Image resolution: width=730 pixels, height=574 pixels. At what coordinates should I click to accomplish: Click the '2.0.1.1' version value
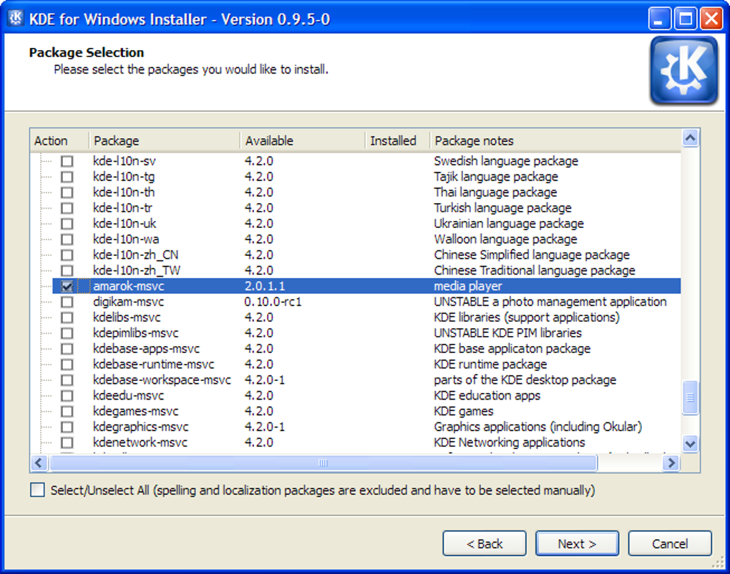[264, 286]
